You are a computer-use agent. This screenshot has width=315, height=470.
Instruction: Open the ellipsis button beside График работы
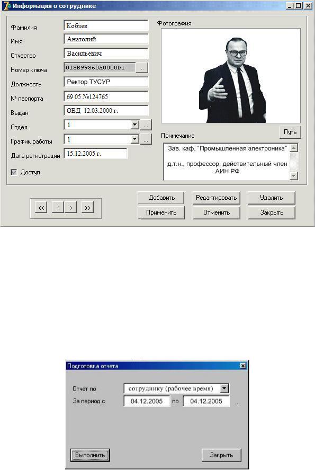click(x=146, y=139)
